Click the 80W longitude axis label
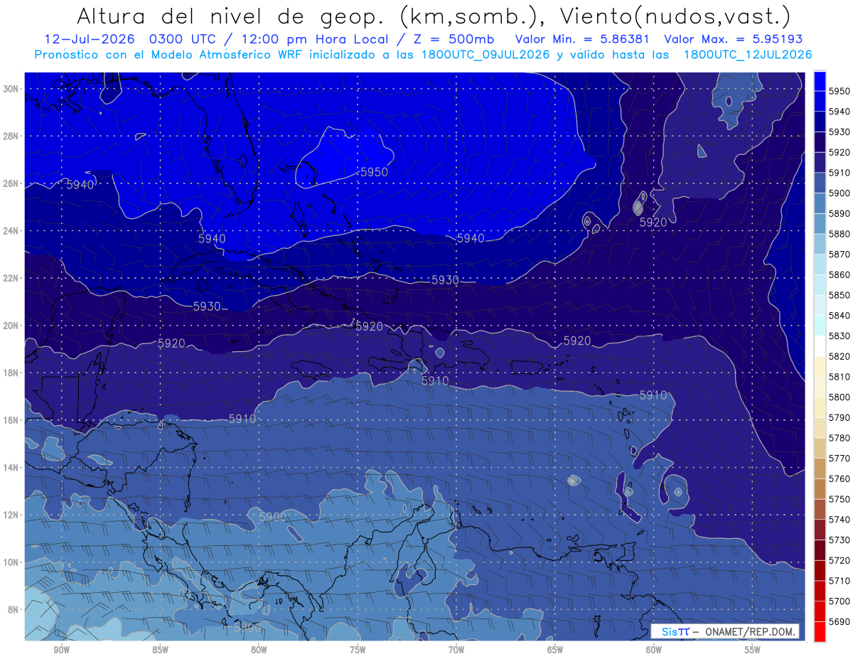The width and height of the screenshot is (853, 659). coord(259,650)
